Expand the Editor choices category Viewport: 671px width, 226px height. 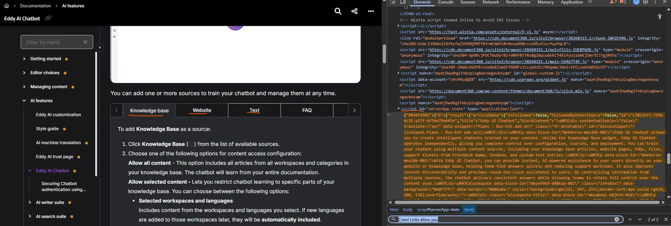click(24, 73)
